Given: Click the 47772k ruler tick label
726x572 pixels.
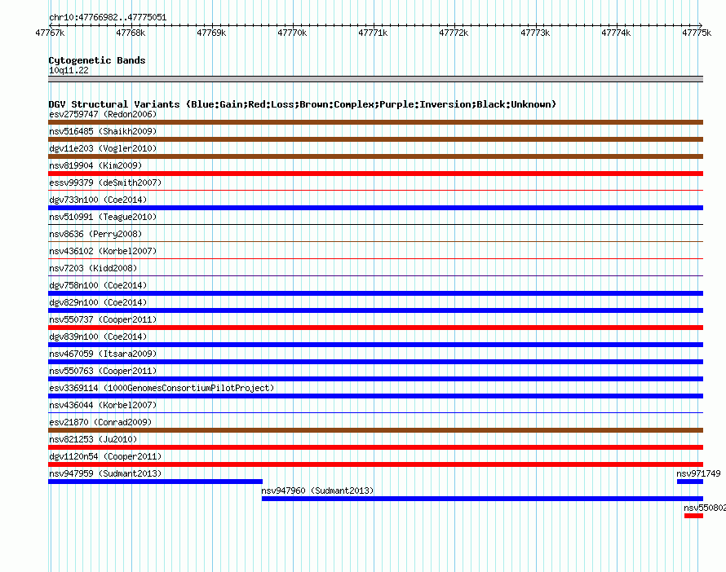Looking at the screenshot, I should tap(454, 33).
